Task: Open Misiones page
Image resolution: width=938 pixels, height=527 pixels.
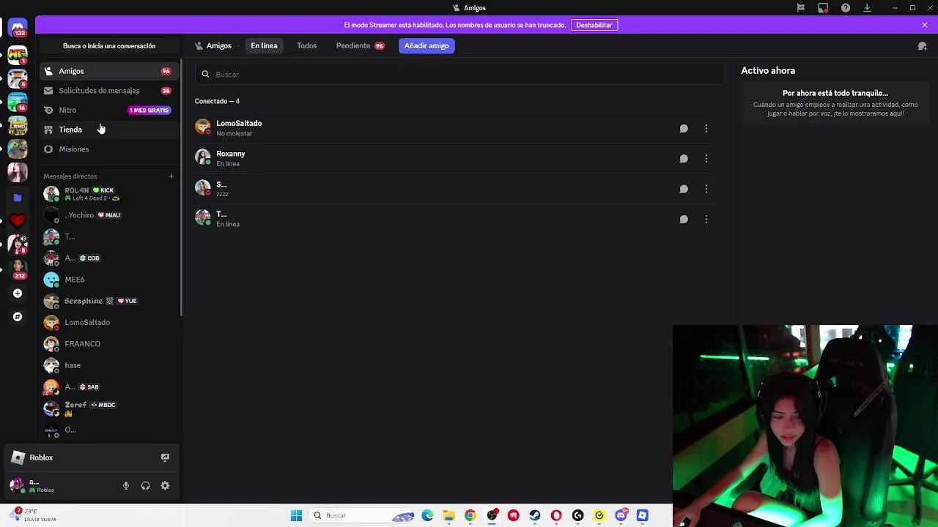Action: pyautogui.click(x=109, y=149)
